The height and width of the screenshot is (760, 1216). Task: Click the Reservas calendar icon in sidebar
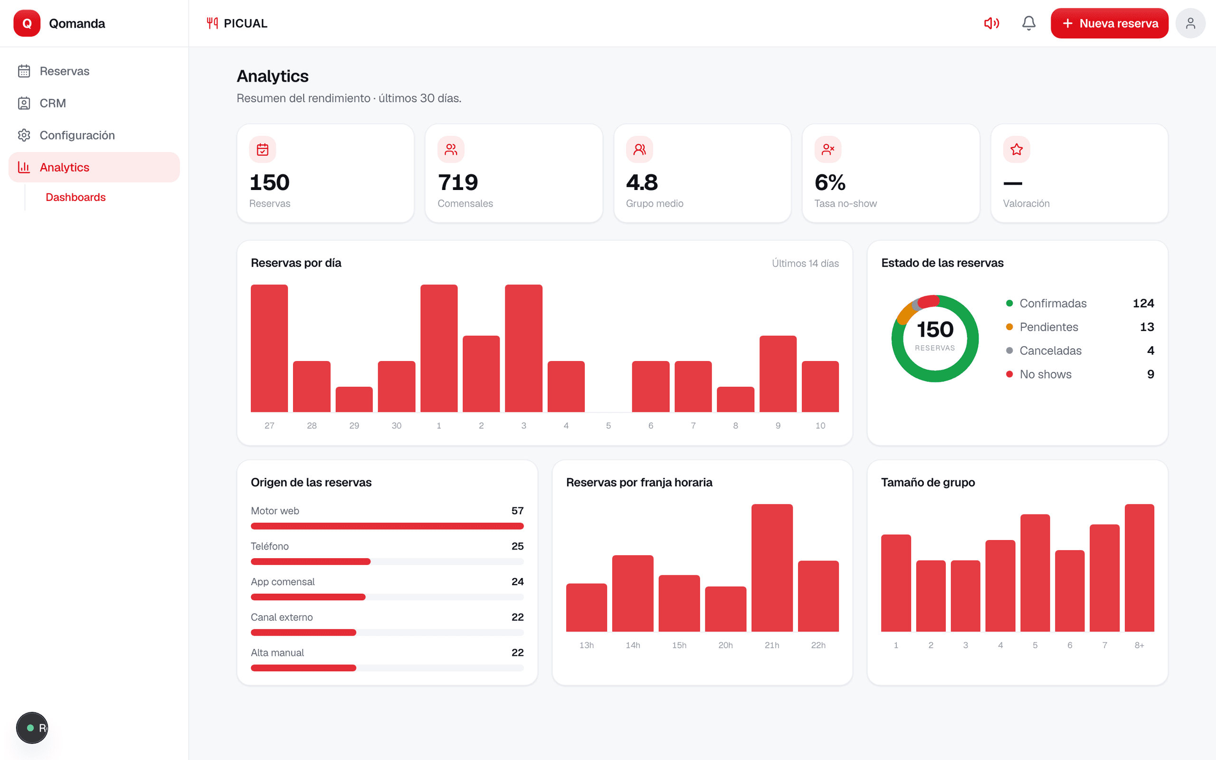point(24,71)
